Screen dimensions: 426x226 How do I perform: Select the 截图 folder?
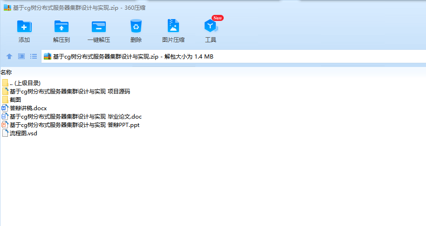click(x=11, y=100)
